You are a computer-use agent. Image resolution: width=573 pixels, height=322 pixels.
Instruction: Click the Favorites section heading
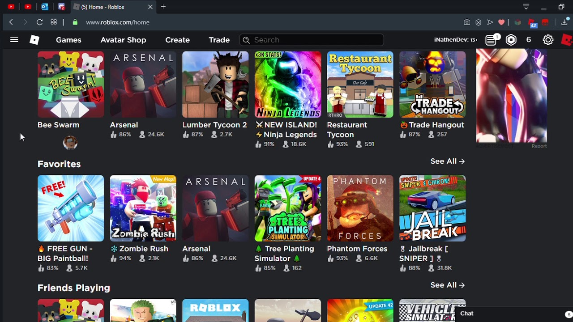pos(59,164)
